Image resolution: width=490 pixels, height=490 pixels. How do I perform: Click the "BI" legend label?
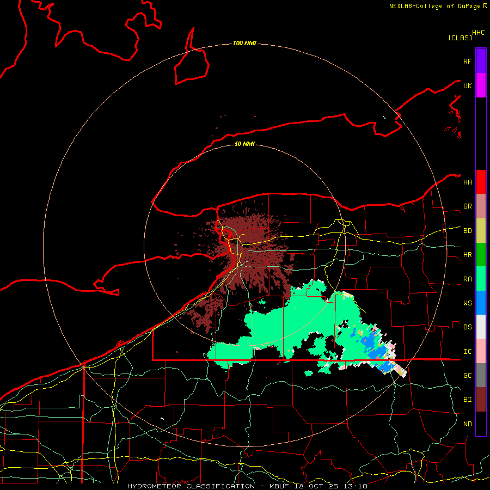click(x=467, y=400)
